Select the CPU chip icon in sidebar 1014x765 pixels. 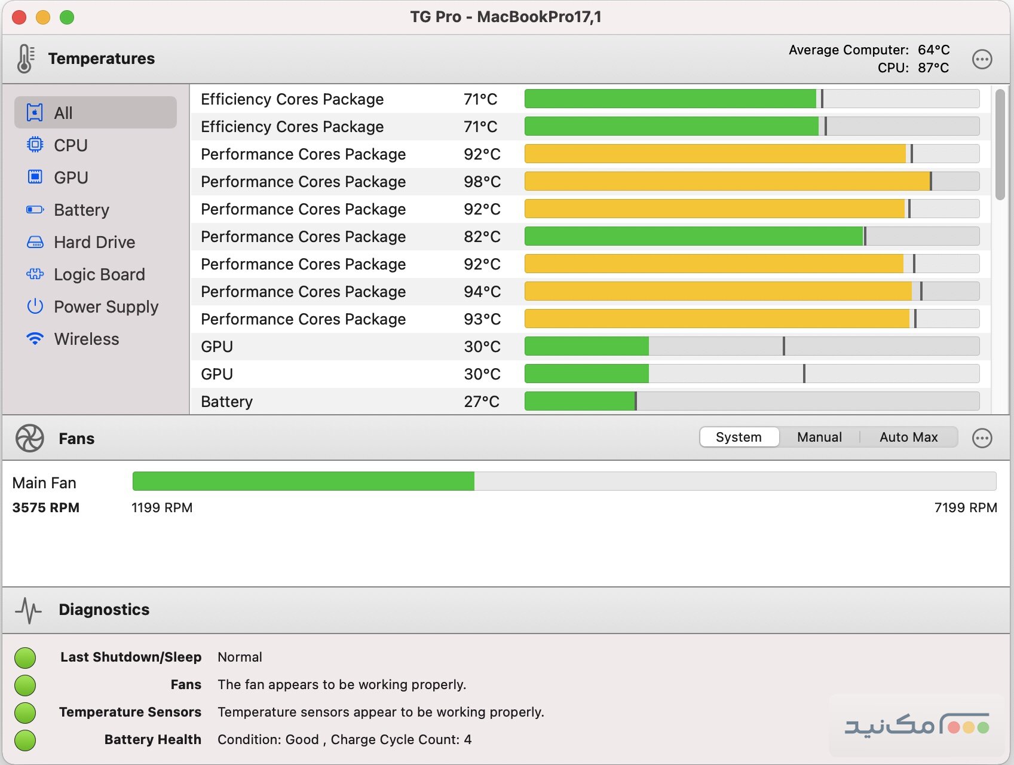(35, 145)
